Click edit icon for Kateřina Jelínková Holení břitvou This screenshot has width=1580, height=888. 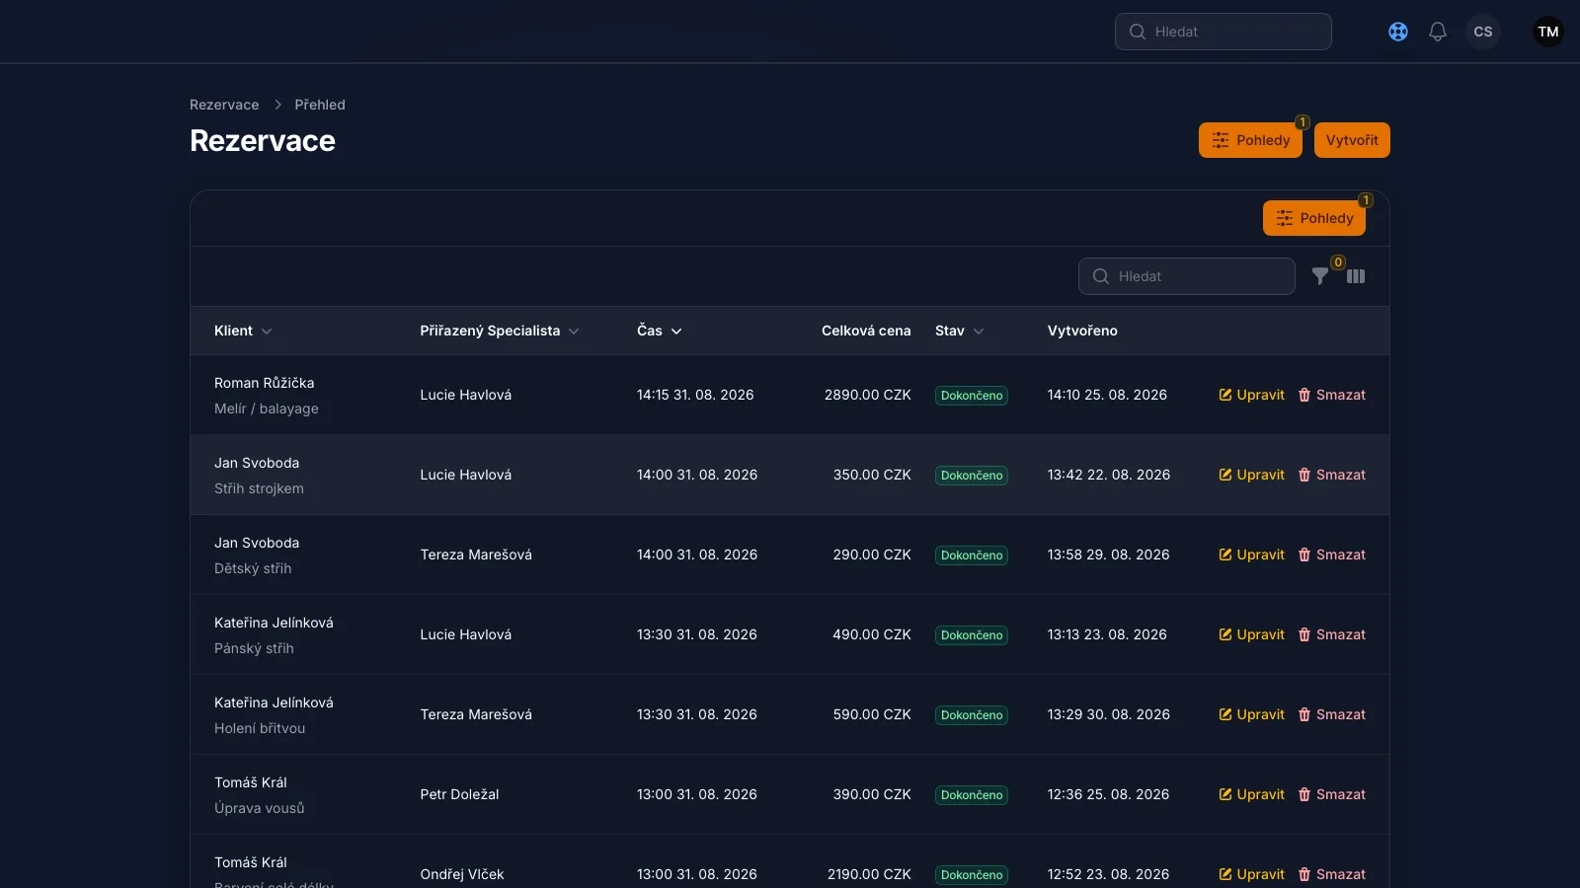[x=1225, y=714]
